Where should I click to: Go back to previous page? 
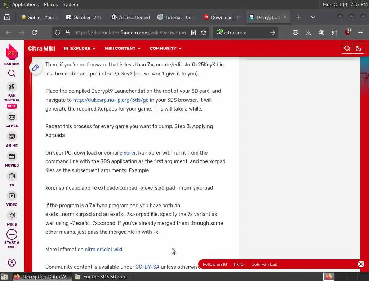pyautogui.click(x=9, y=33)
